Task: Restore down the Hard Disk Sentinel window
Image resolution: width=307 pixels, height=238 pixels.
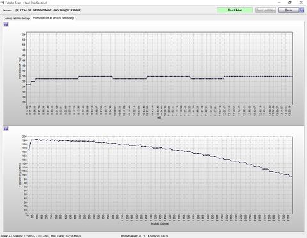Action: pyautogui.click(x=290, y=3)
